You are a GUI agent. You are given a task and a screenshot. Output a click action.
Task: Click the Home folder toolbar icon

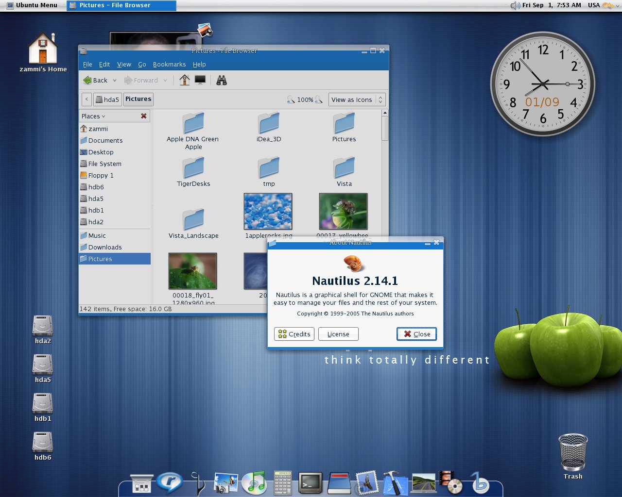pos(184,80)
